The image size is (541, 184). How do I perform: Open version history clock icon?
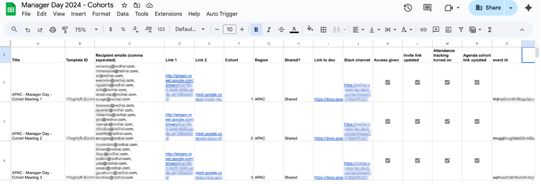point(408,8)
